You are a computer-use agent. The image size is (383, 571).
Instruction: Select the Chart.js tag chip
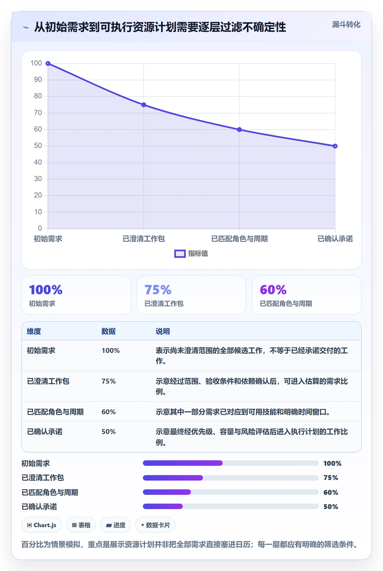(x=42, y=525)
